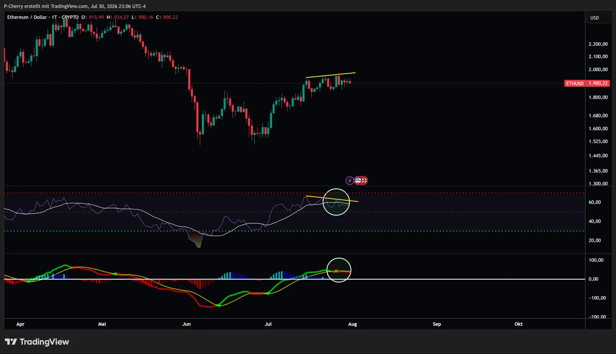
Task: Click the 1.600,00 price axis label
Action: 598,129
